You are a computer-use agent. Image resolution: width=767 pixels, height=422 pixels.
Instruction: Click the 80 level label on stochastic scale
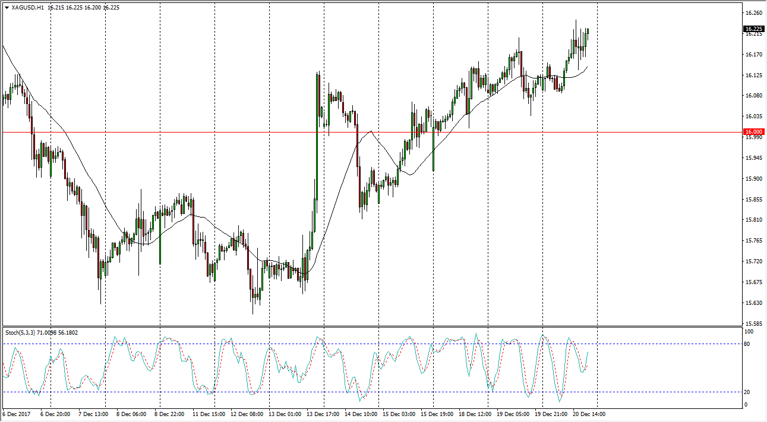pyautogui.click(x=747, y=344)
